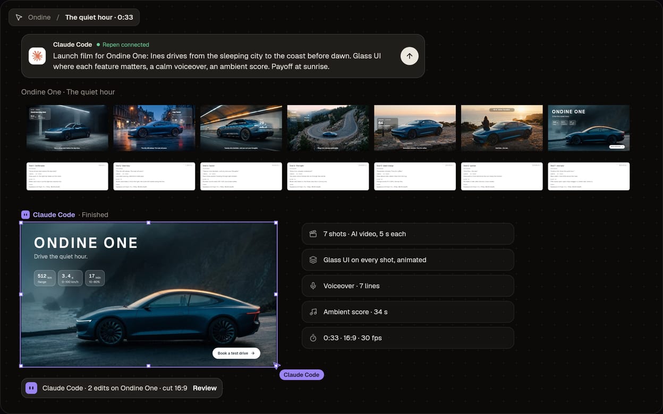Image resolution: width=663 pixels, height=414 pixels.
Task: Click the clapperboard icon in the 7 shots row
Action: pos(313,234)
